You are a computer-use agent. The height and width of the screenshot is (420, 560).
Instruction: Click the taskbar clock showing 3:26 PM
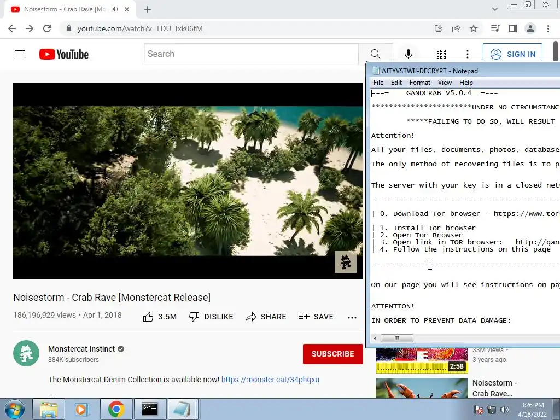532,410
